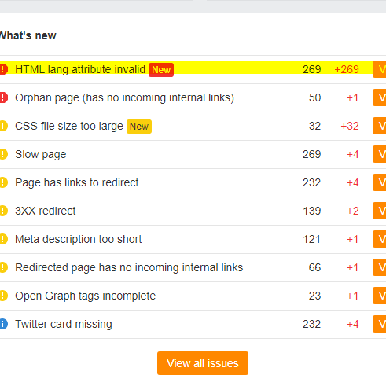Select the Twitter card missing issue text
Viewport: 386px width, 386px height.
click(64, 324)
